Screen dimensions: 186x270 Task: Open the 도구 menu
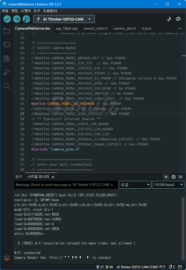[37, 11]
